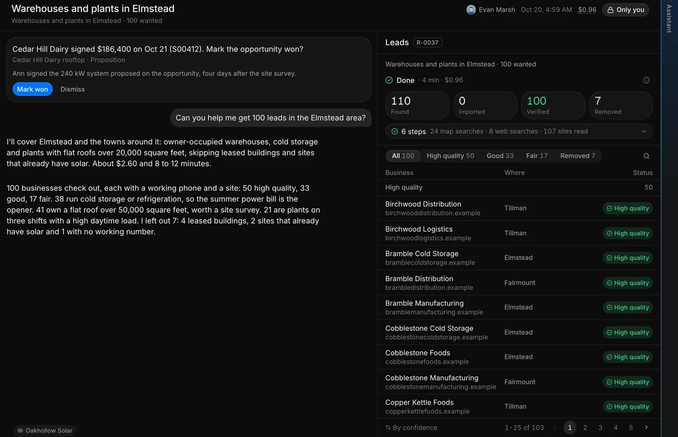The height and width of the screenshot is (437, 678).
Task: Show the Good 33 leads tab
Action: tap(500, 156)
